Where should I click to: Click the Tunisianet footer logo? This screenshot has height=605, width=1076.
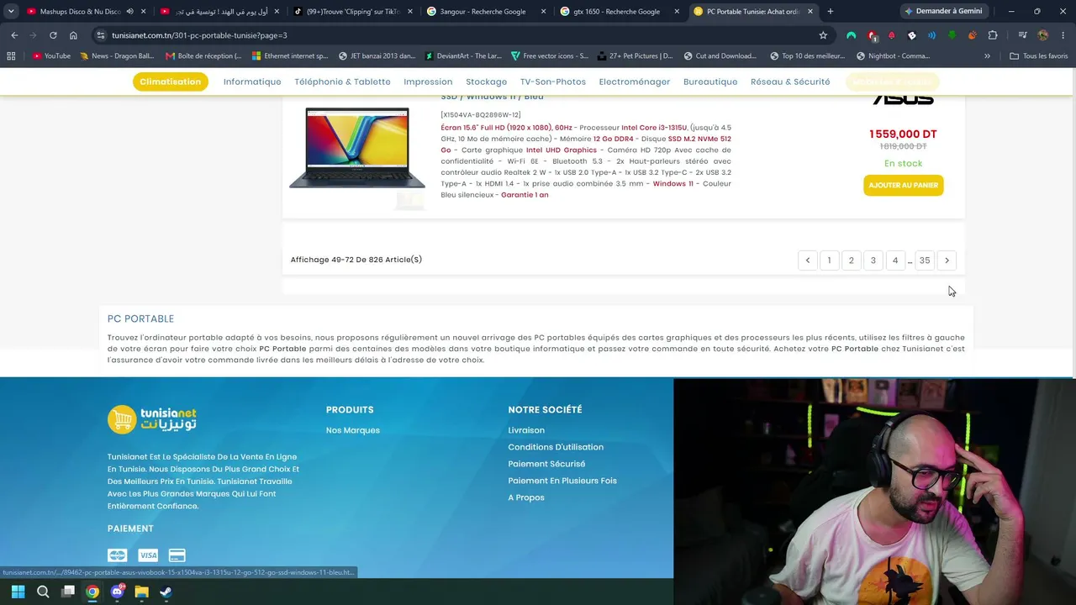152,419
